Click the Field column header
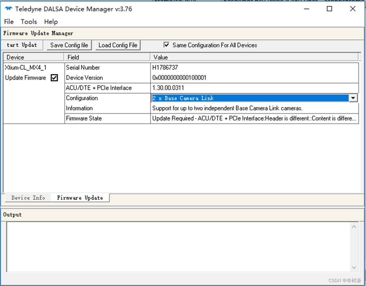 [x=107, y=57]
